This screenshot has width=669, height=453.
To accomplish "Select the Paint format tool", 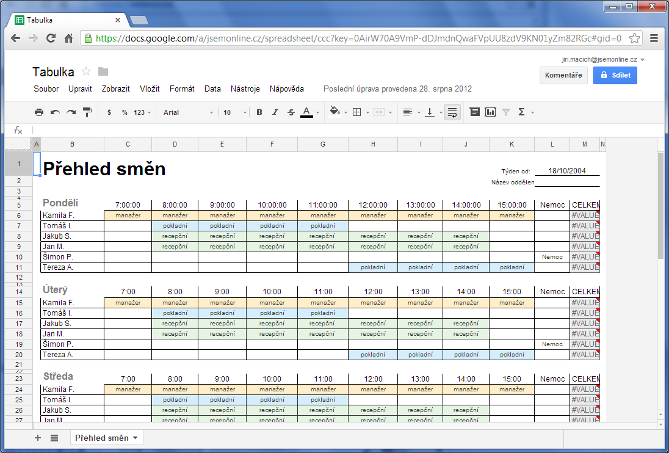I will click(x=87, y=112).
